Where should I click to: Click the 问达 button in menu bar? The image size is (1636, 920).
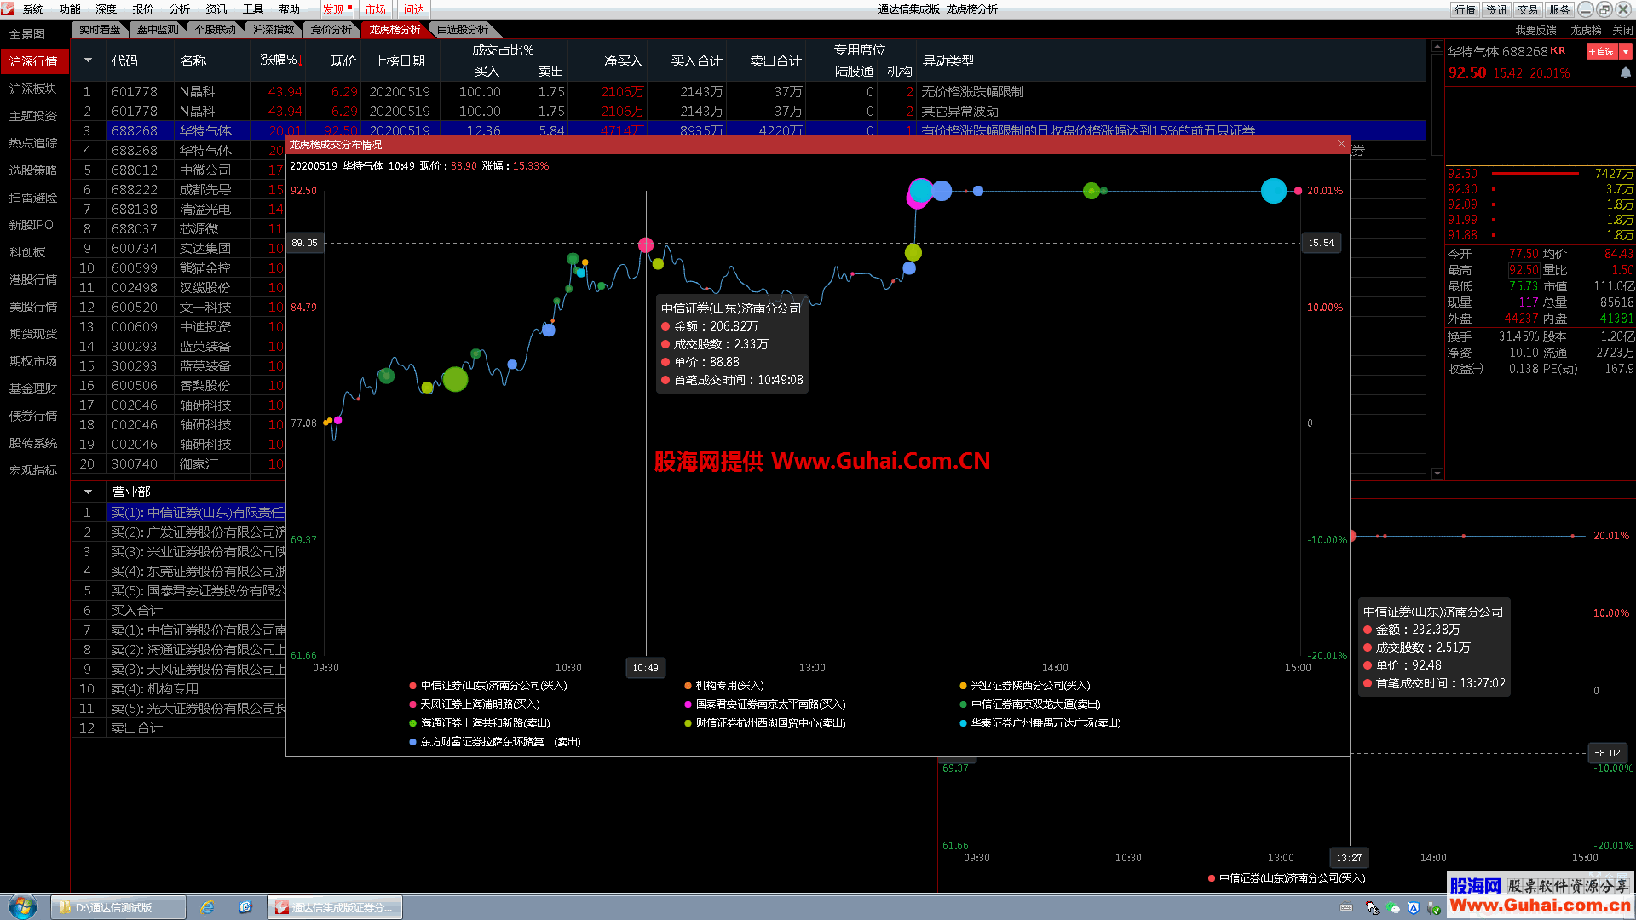[414, 9]
